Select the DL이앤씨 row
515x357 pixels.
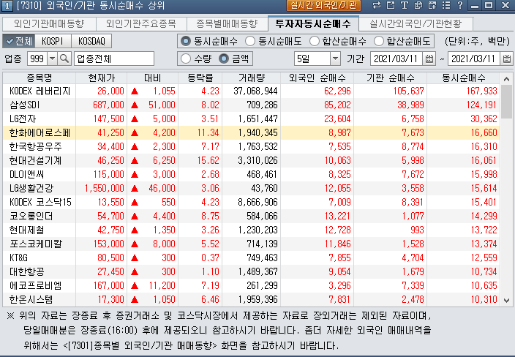[251, 174]
